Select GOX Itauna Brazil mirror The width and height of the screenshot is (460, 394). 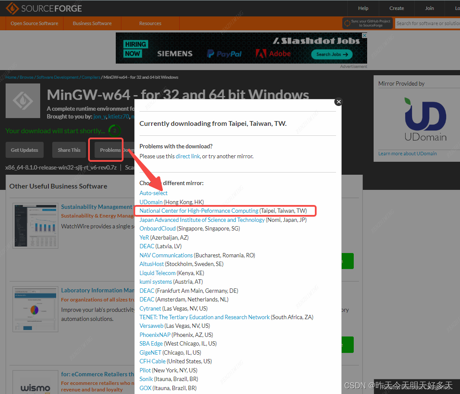click(146, 388)
